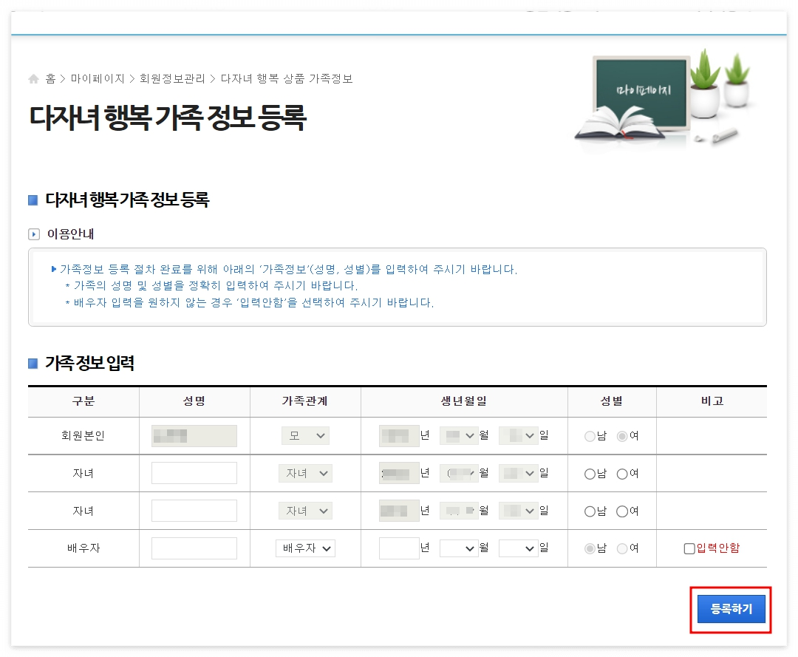Viewport: 798px width, 657px height.
Task: Select 남 in the 회원본인 row
Action: [590, 436]
